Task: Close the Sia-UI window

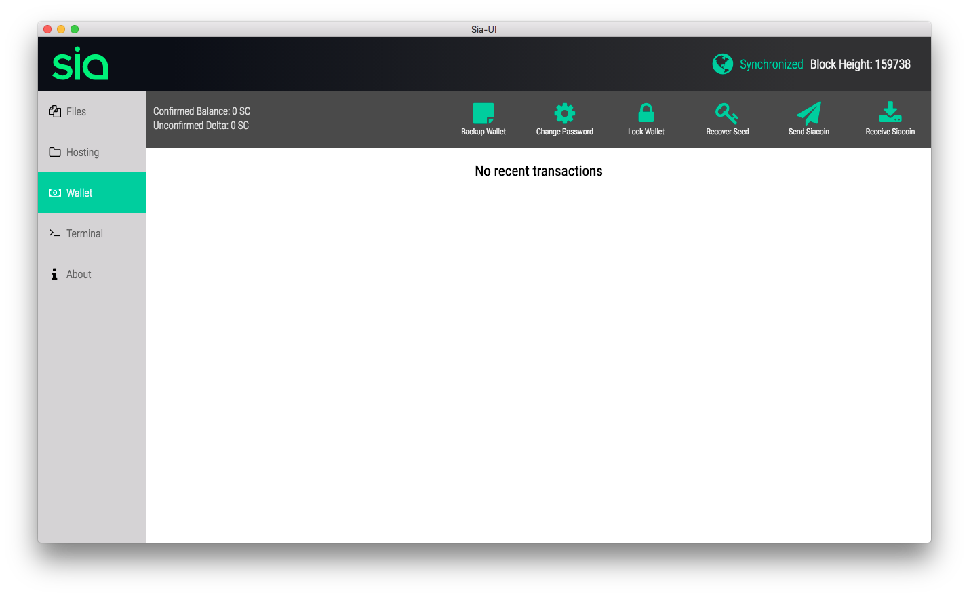Action: (x=47, y=29)
